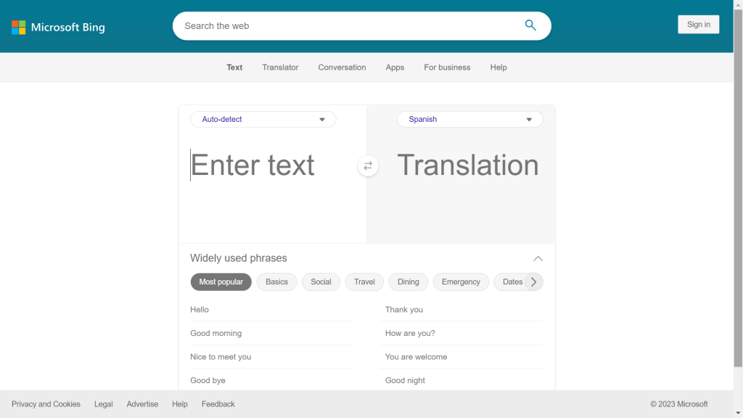This screenshot has height=418, width=743.
Task: Click the magnifying glass search icon
Action: pyautogui.click(x=530, y=25)
